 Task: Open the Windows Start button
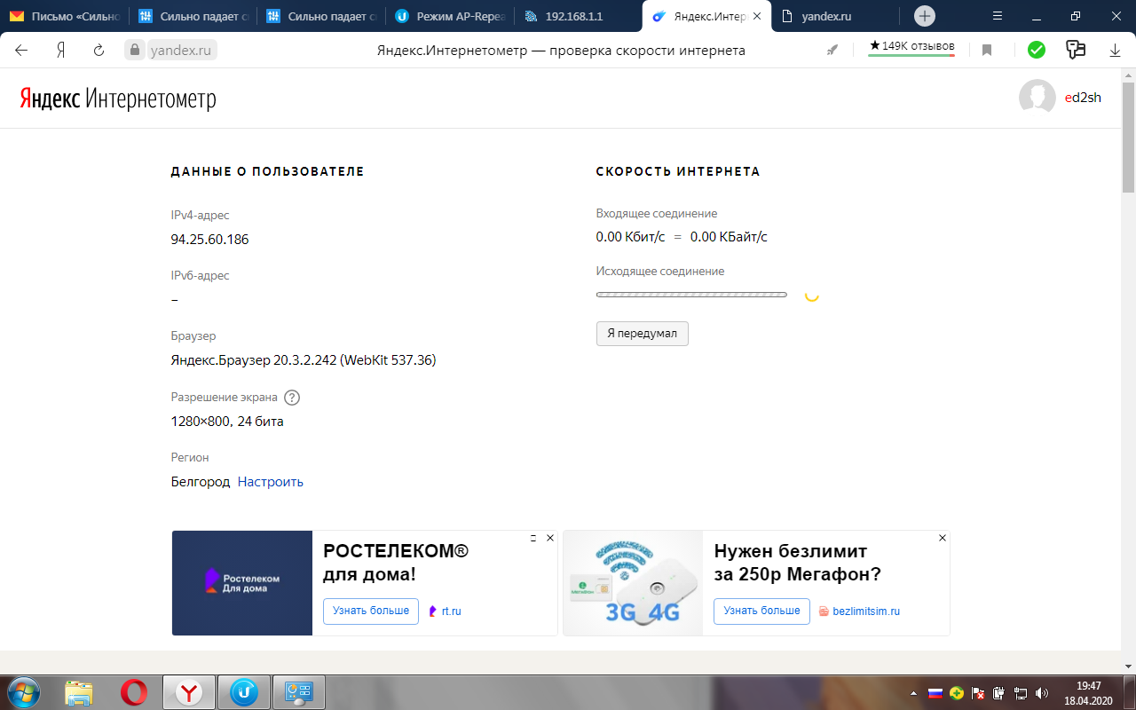coord(24,691)
